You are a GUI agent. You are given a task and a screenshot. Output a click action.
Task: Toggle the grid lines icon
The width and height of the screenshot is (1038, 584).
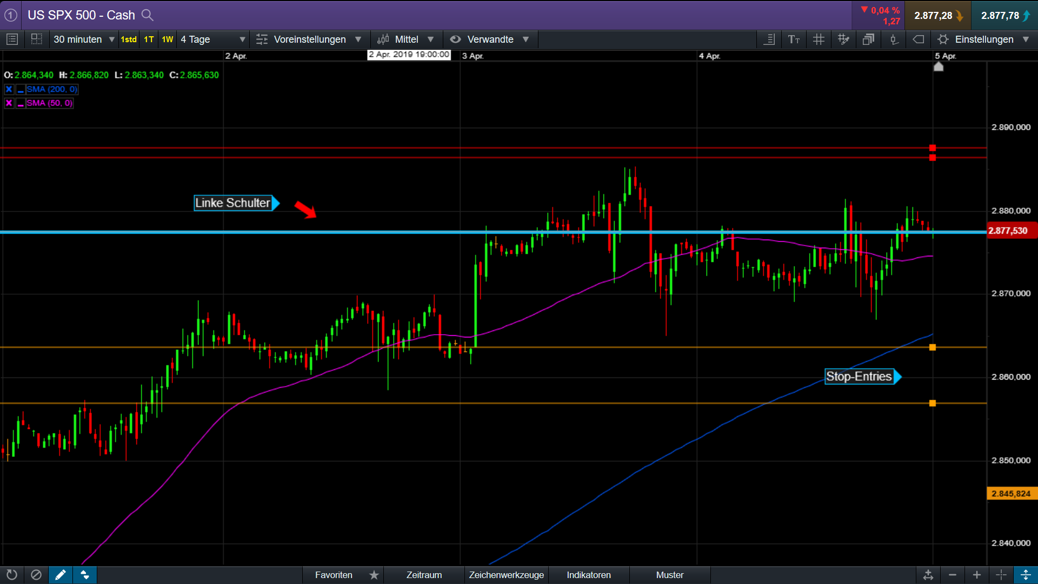[x=819, y=39]
